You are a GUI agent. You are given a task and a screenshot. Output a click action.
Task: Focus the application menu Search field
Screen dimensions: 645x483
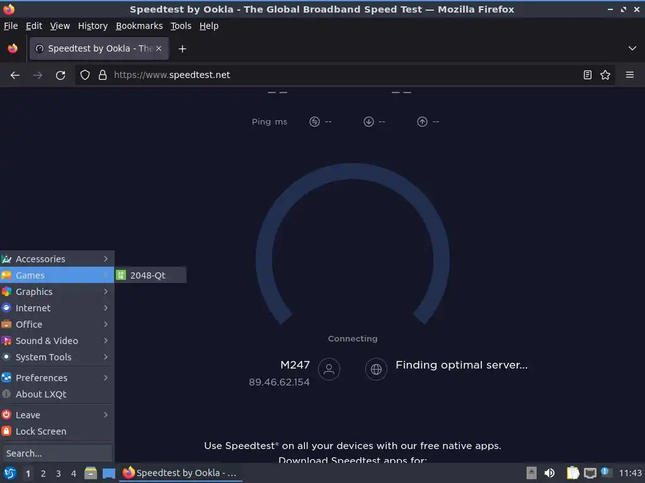coord(57,453)
